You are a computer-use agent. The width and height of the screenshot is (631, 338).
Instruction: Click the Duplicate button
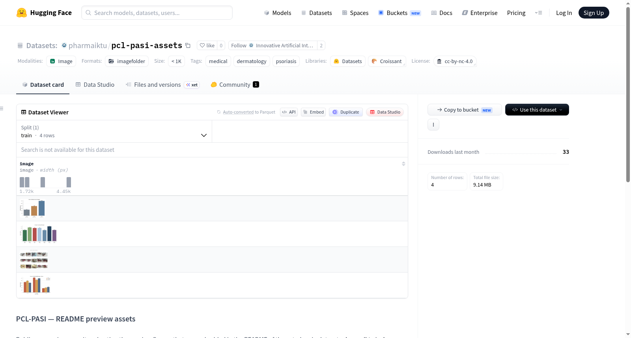(346, 112)
